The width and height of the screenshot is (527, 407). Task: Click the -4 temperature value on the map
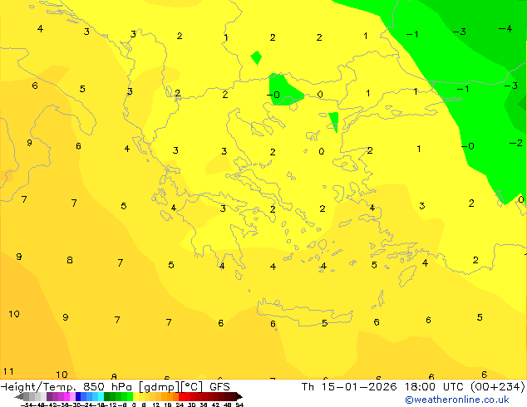coord(505,28)
